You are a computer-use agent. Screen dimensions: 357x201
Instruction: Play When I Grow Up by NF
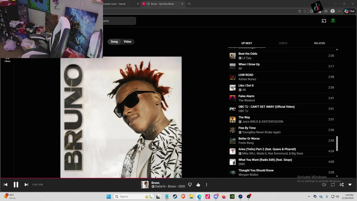coord(282,66)
